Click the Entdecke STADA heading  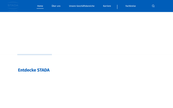pyautogui.click(x=34, y=70)
